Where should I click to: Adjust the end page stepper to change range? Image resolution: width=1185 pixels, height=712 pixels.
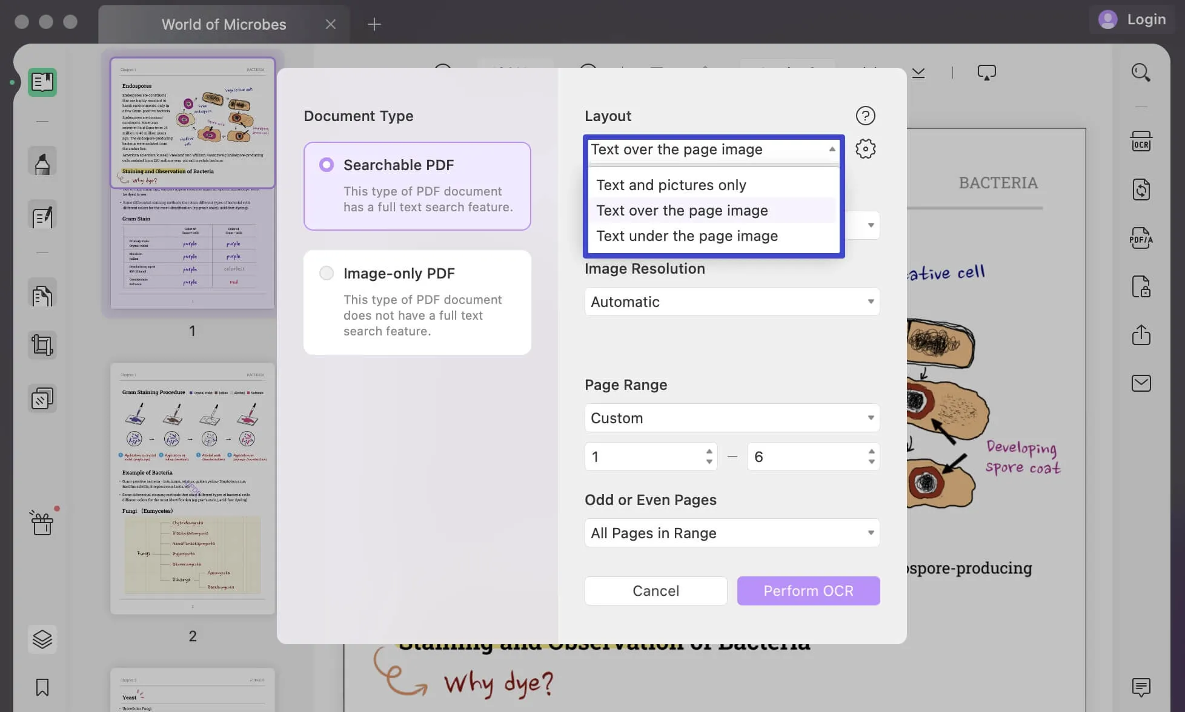[x=871, y=456]
